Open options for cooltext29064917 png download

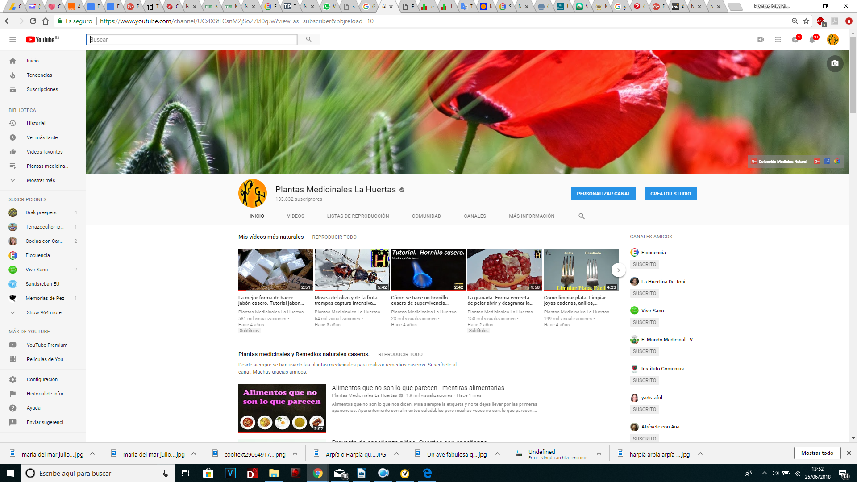point(295,454)
